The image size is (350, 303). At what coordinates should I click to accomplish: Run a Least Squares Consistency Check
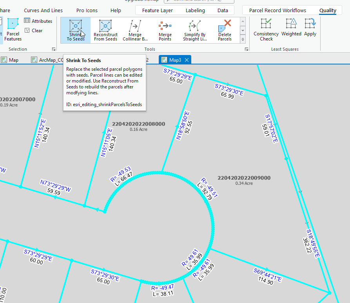tap(266, 30)
